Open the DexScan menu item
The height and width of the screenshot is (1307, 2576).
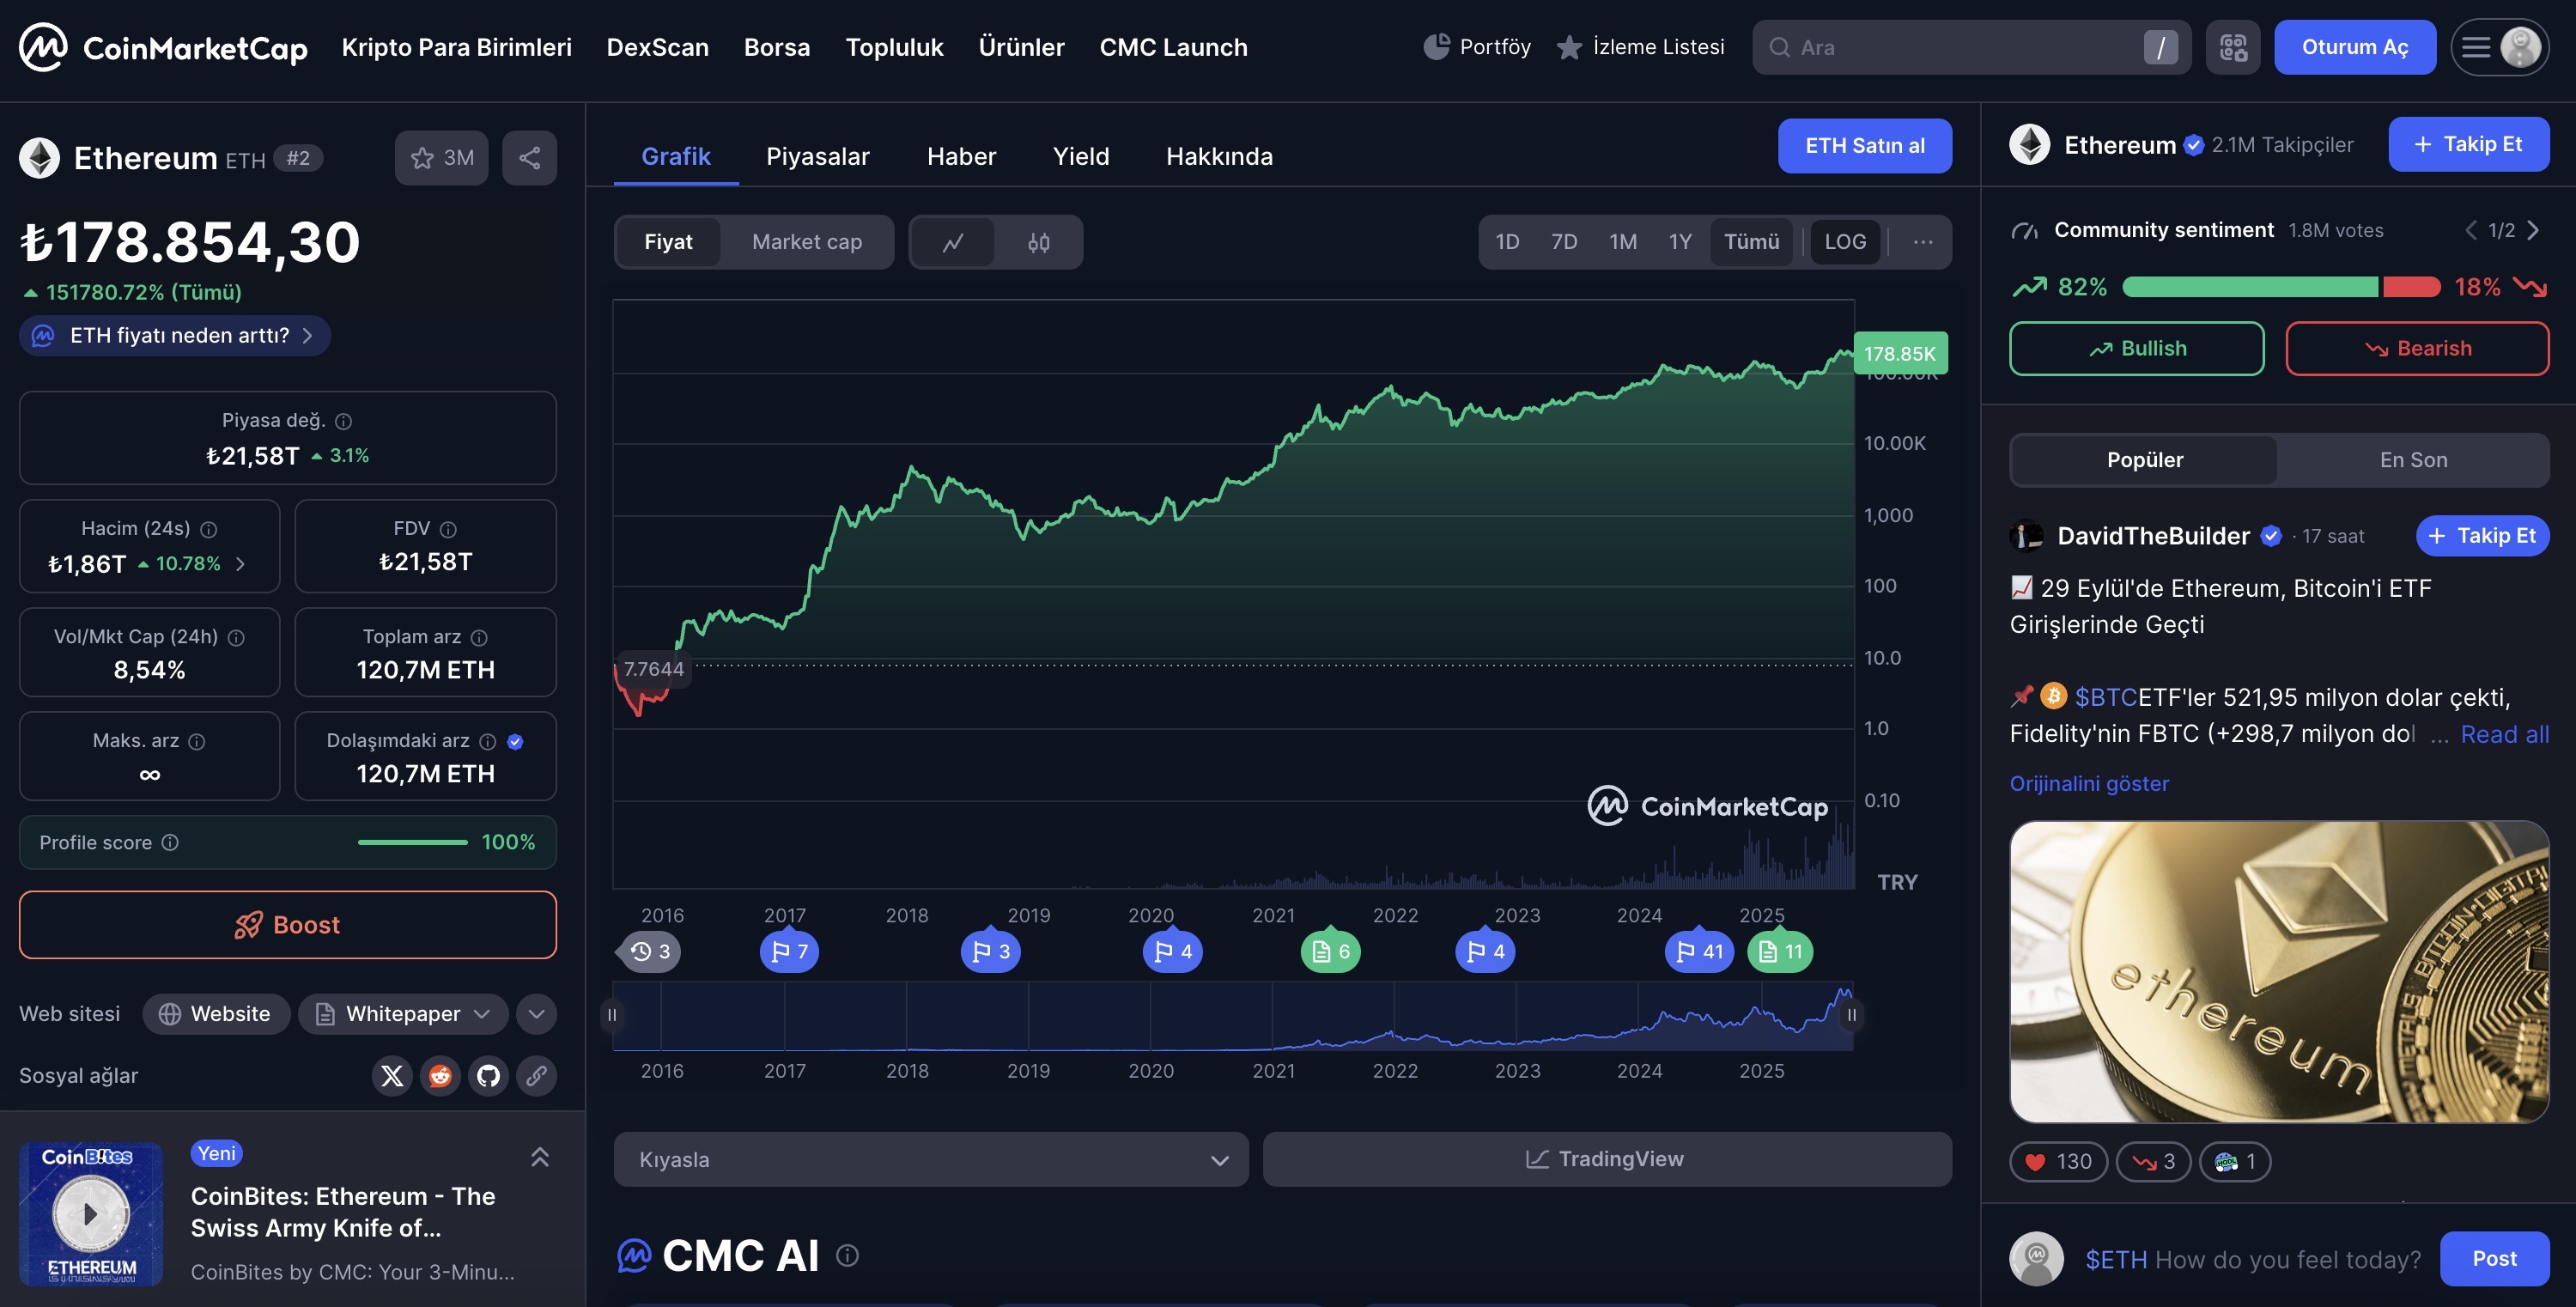click(x=657, y=47)
